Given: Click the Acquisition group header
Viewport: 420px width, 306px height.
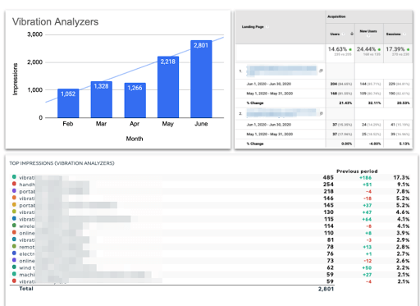Looking at the screenshot, I should 336,16.
